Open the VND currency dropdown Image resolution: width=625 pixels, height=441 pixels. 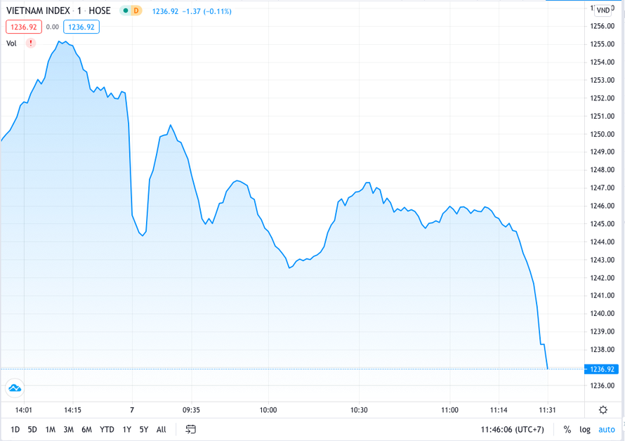pos(603,10)
